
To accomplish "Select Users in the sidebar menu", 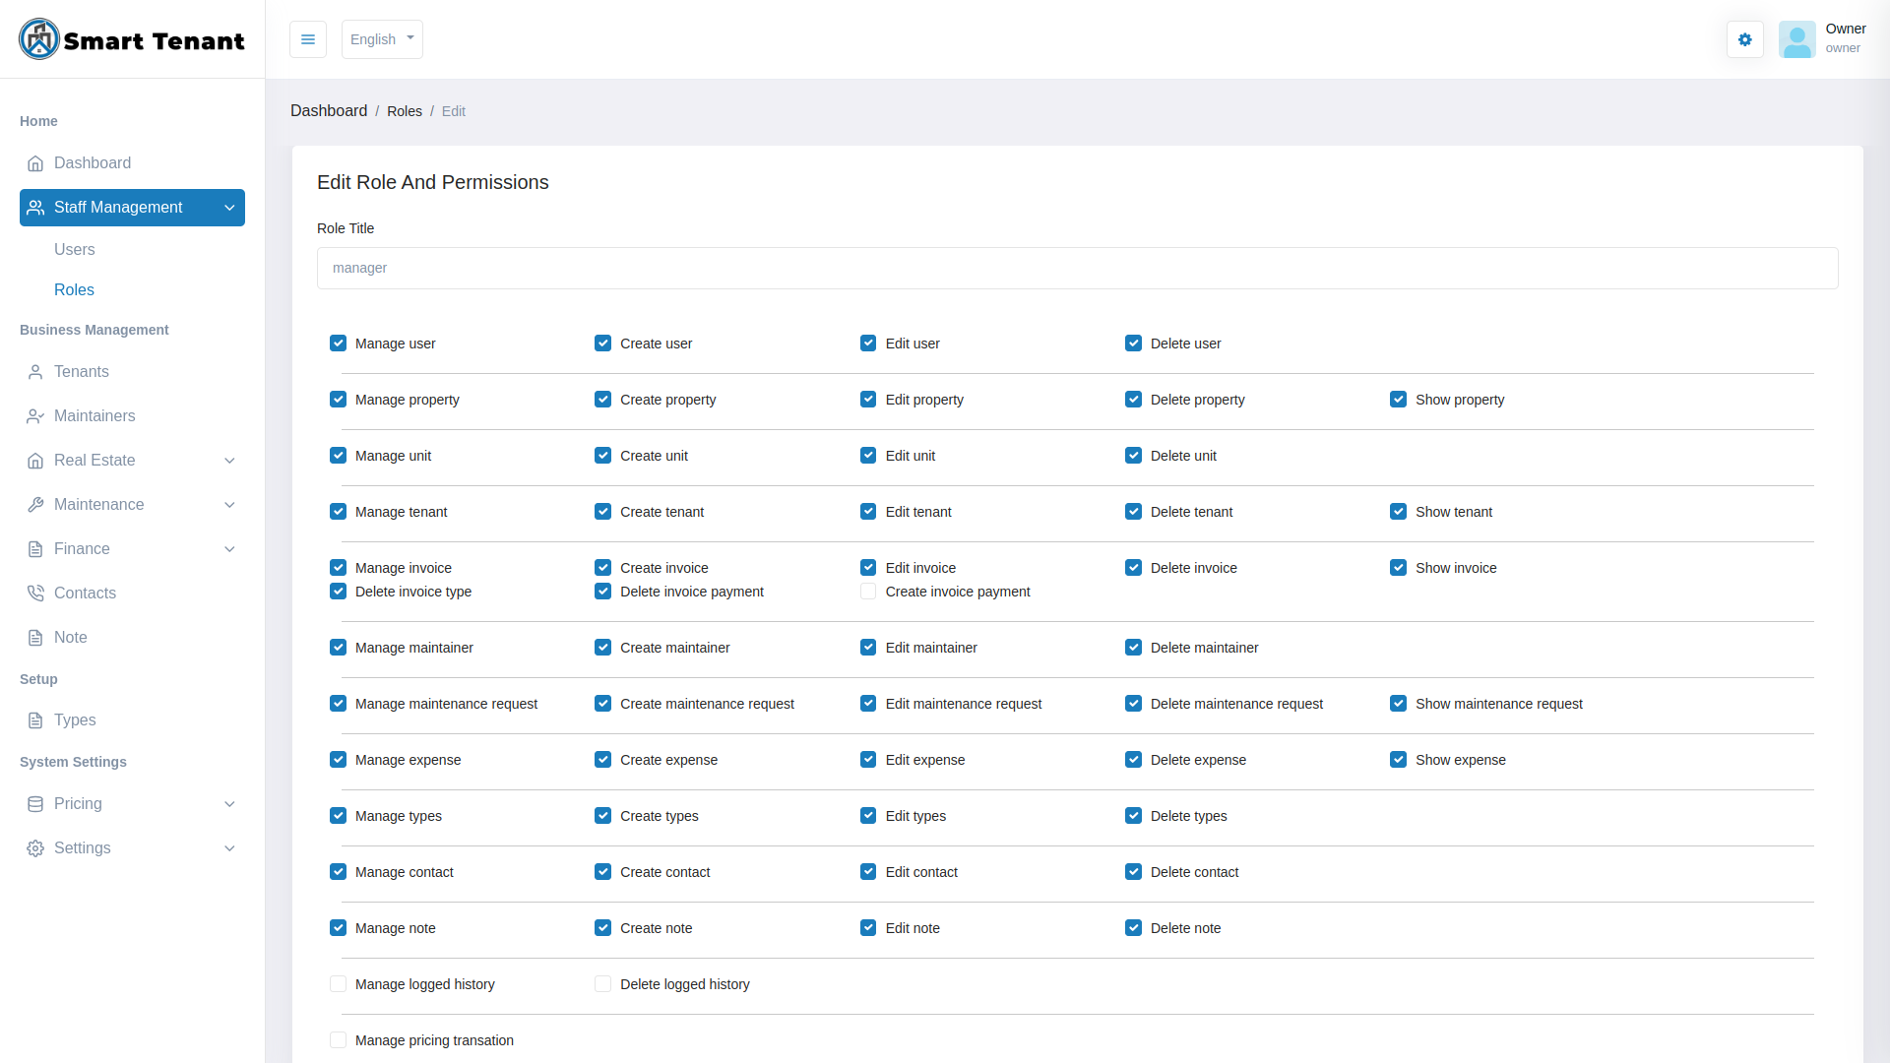I will tap(75, 249).
